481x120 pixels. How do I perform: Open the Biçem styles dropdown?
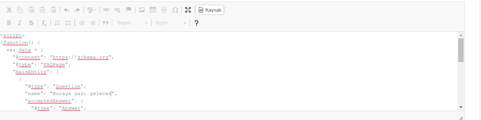click(x=132, y=23)
